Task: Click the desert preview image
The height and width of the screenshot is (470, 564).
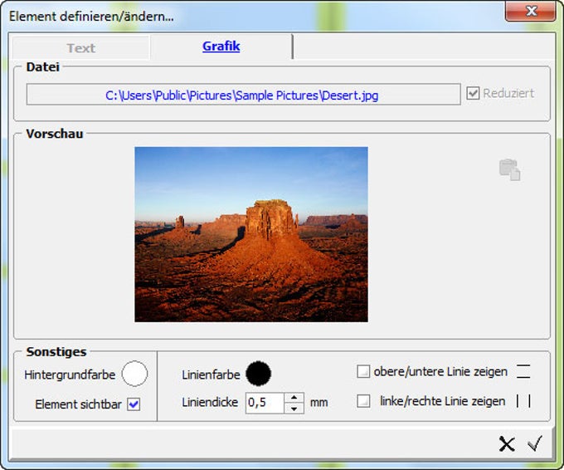Action: click(x=251, y=234)
